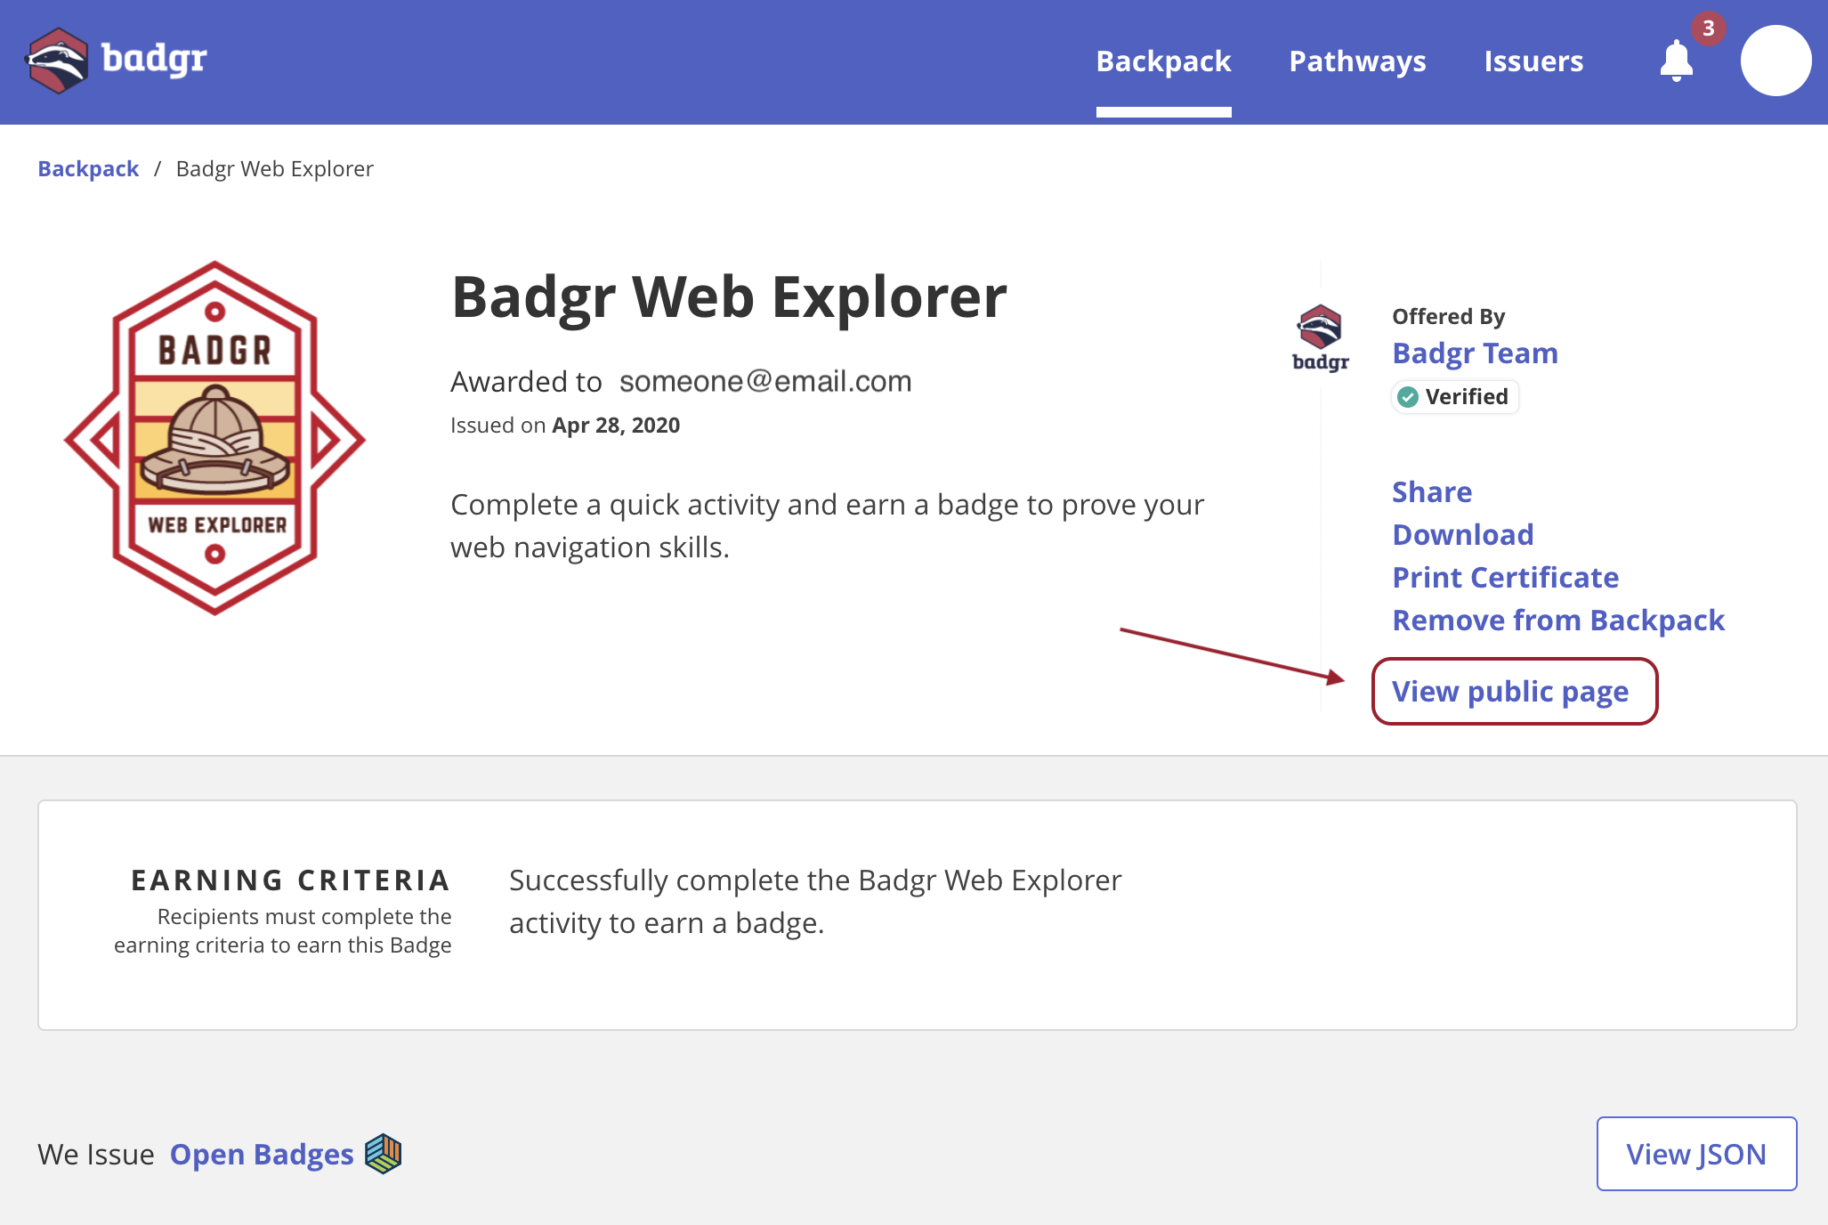
Task: Click the red notification count badge
Action: [1708, 28]
